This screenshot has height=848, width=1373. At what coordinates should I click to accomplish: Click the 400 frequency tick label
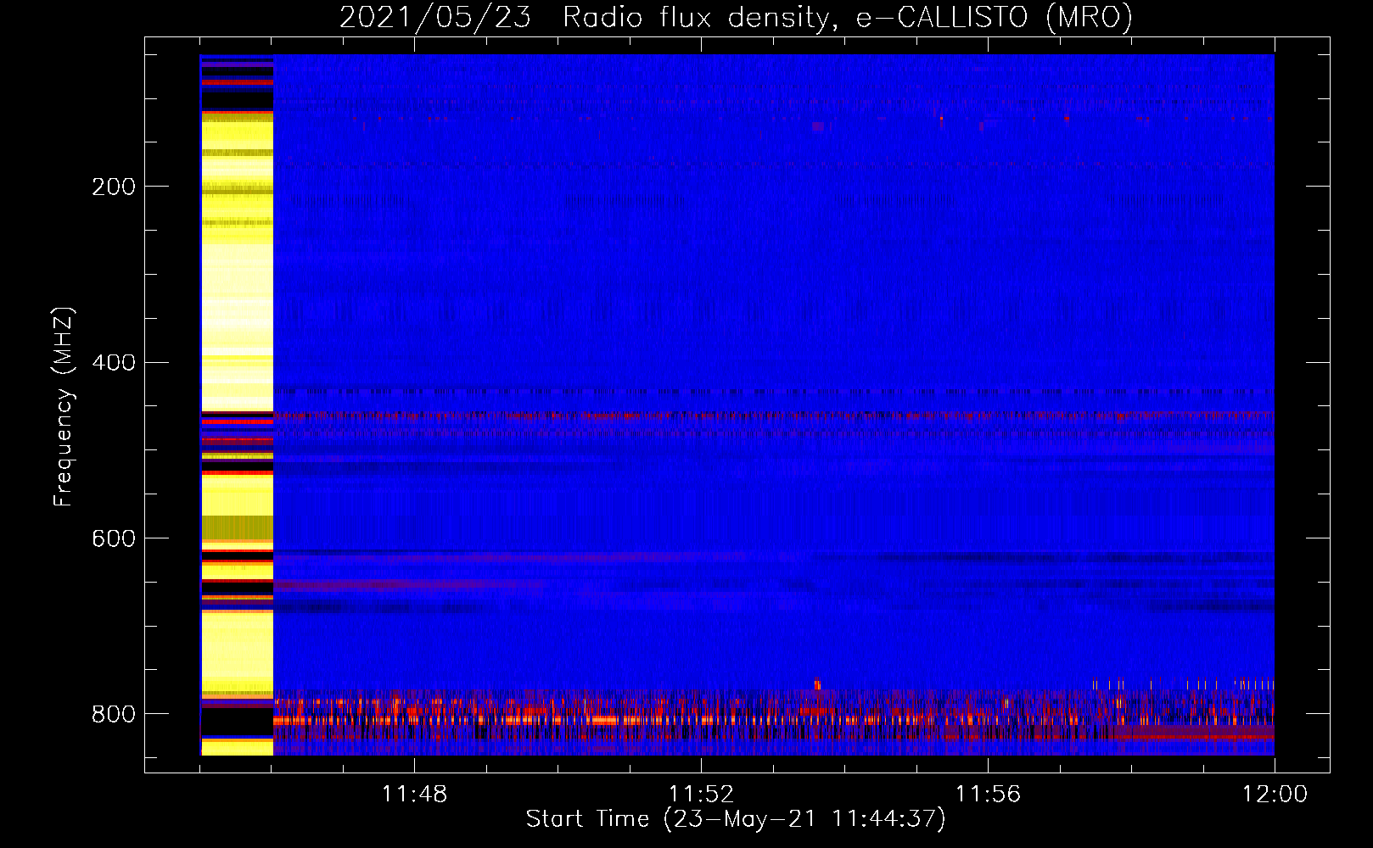(113, 363)
